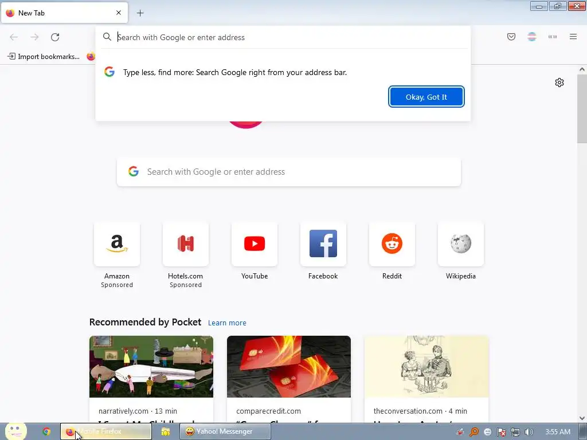Open comparecredit.com credit card story thumbnail

click(x=289, y=367)
